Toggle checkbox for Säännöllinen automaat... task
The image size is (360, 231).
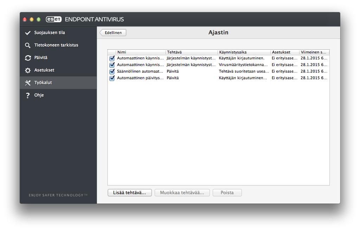tap(112, 72)
